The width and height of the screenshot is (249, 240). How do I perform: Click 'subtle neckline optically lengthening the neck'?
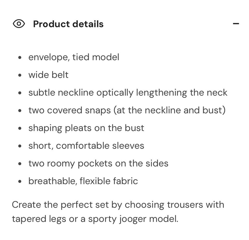(x=128, y=93)
